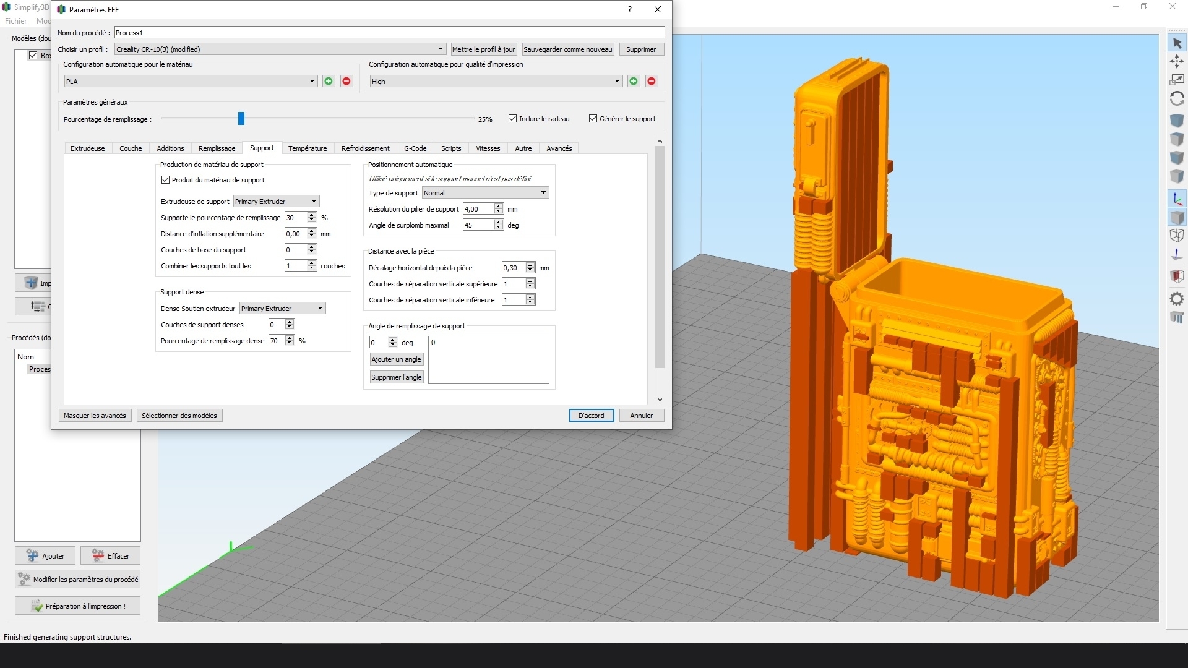Add a new print quality configuration with green plus
This screenshot has height=668, width=1188.
634,81
